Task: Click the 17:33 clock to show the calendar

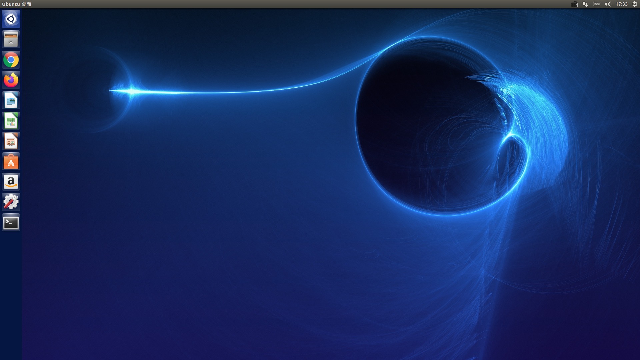Action: click(x=622, y=4)
